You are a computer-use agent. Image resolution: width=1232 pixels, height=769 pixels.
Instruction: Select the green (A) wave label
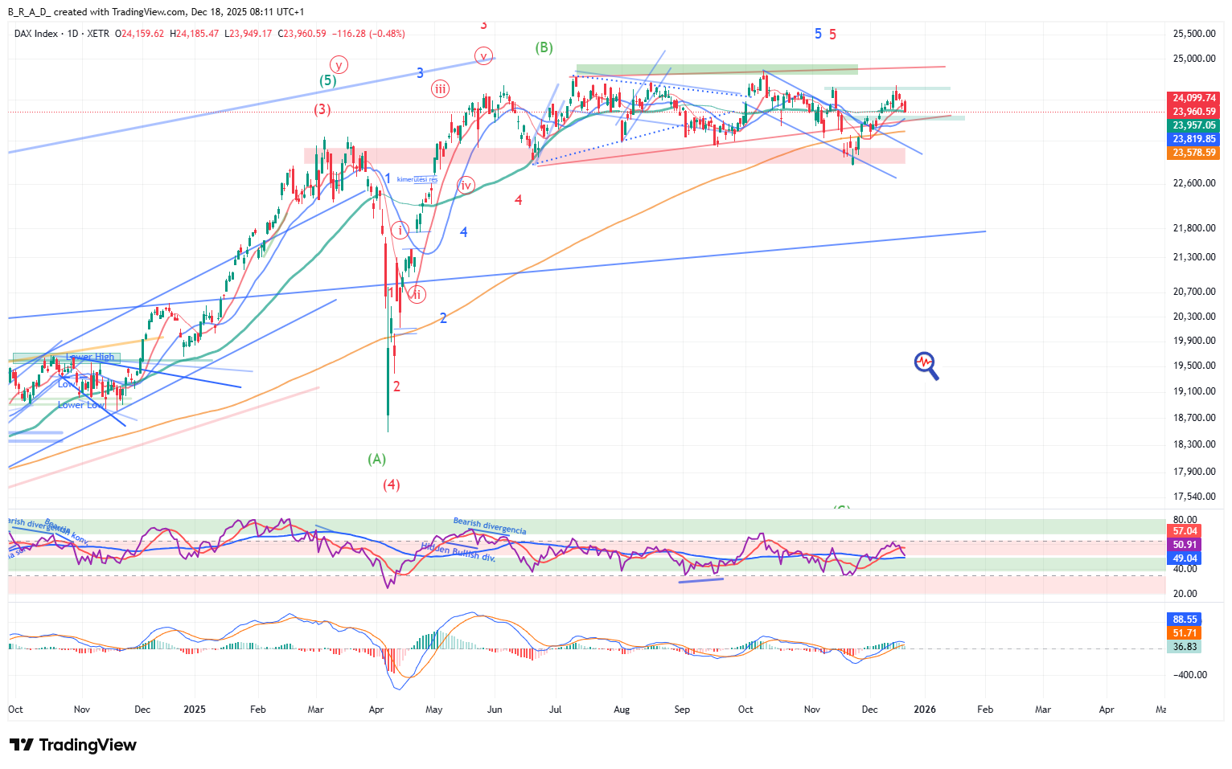coord(376,459)
